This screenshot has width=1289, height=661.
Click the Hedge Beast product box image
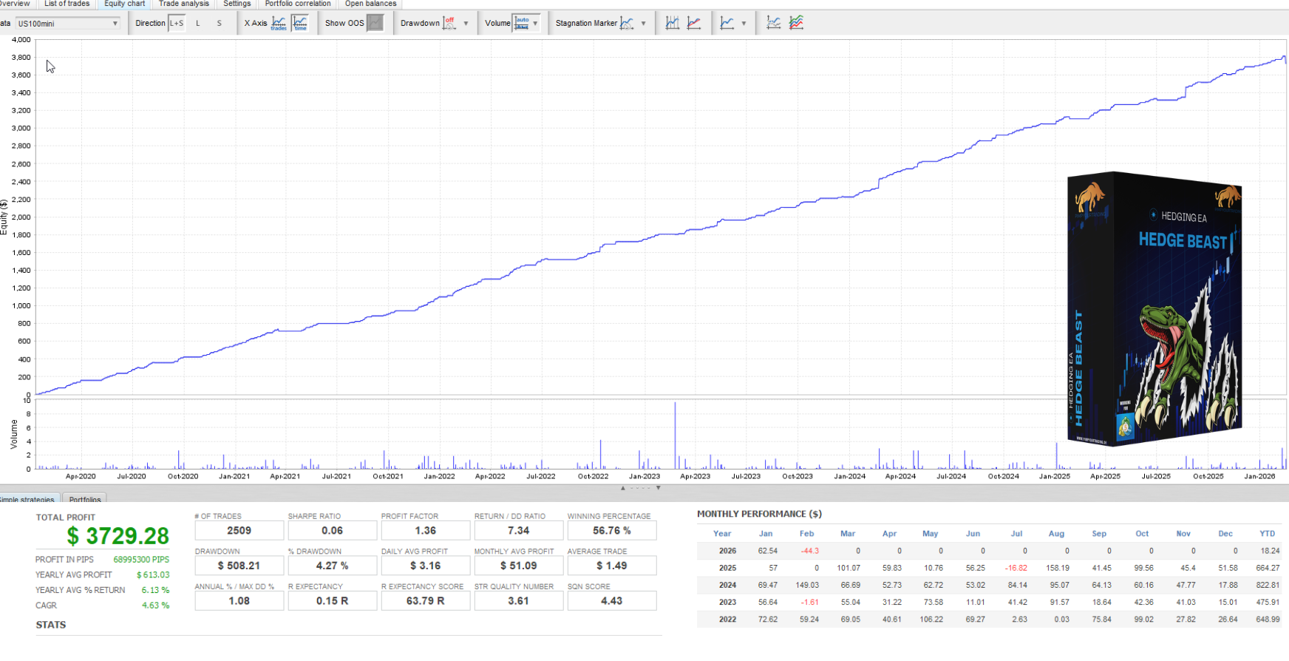1154,309
